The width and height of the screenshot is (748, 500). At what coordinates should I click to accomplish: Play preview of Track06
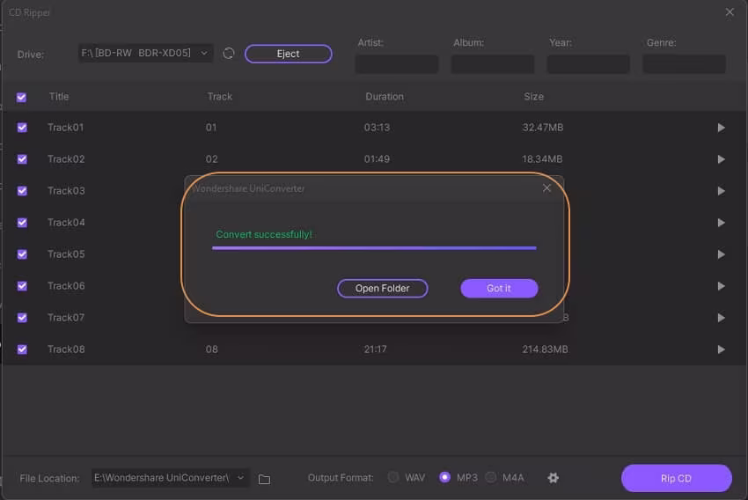point(722,286)
